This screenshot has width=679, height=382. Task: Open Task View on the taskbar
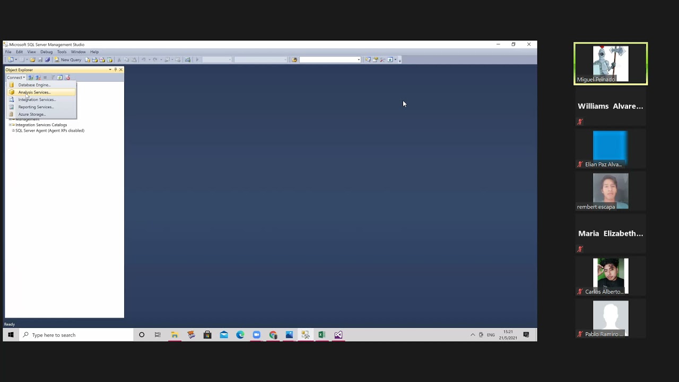pos(158,335)
